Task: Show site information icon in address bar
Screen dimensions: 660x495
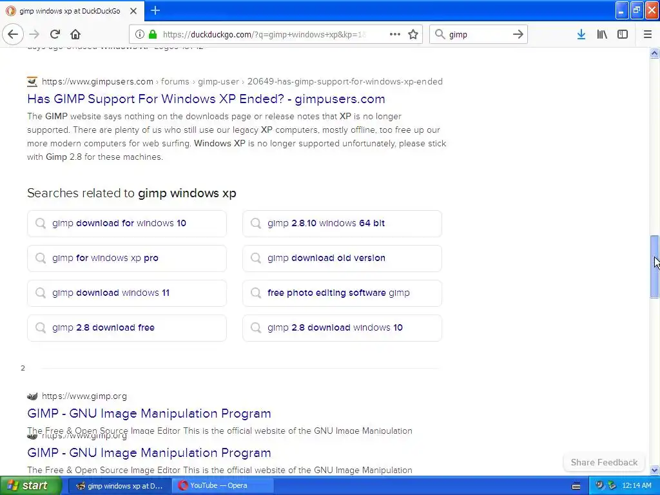Action: tap(140, 34)
